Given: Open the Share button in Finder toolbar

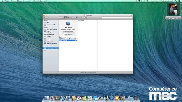Looking at the screenshot, I should [x=81, y=18].
